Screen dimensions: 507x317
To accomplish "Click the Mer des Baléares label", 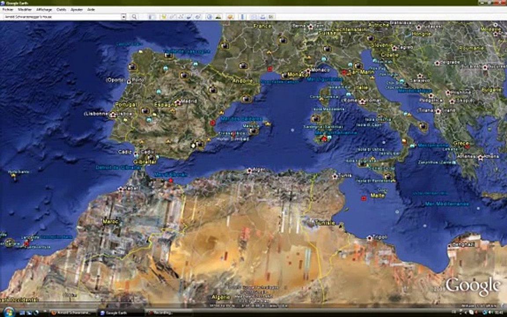I will pos(241,119).
